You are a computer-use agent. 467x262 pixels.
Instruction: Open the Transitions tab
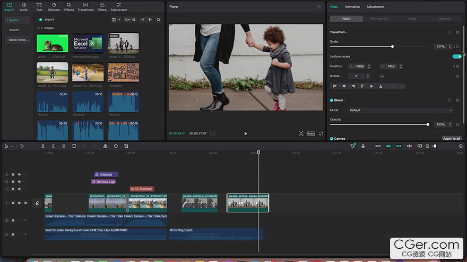(x=85, y=7)
